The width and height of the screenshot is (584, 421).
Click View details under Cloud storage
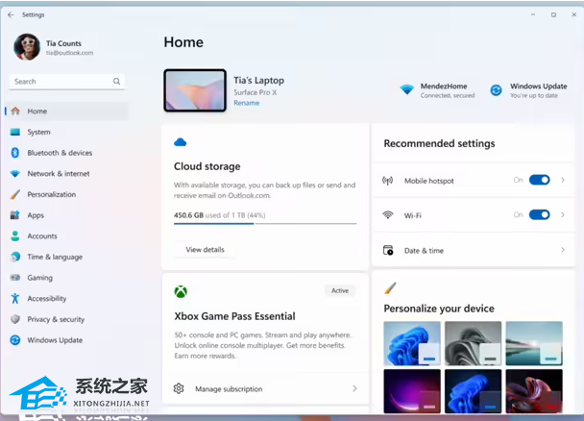tap(206, 250)
